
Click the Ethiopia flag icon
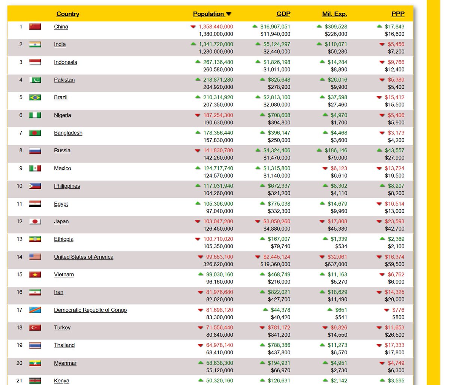(x=35, y=239)
